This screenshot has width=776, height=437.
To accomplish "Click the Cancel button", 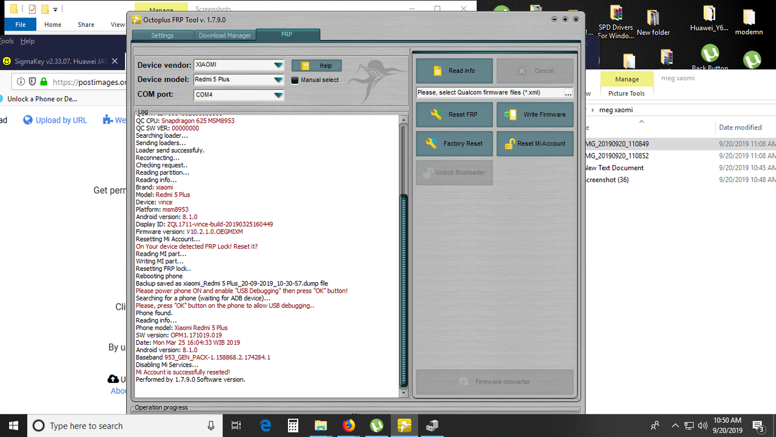I will (x=535, y=70).
